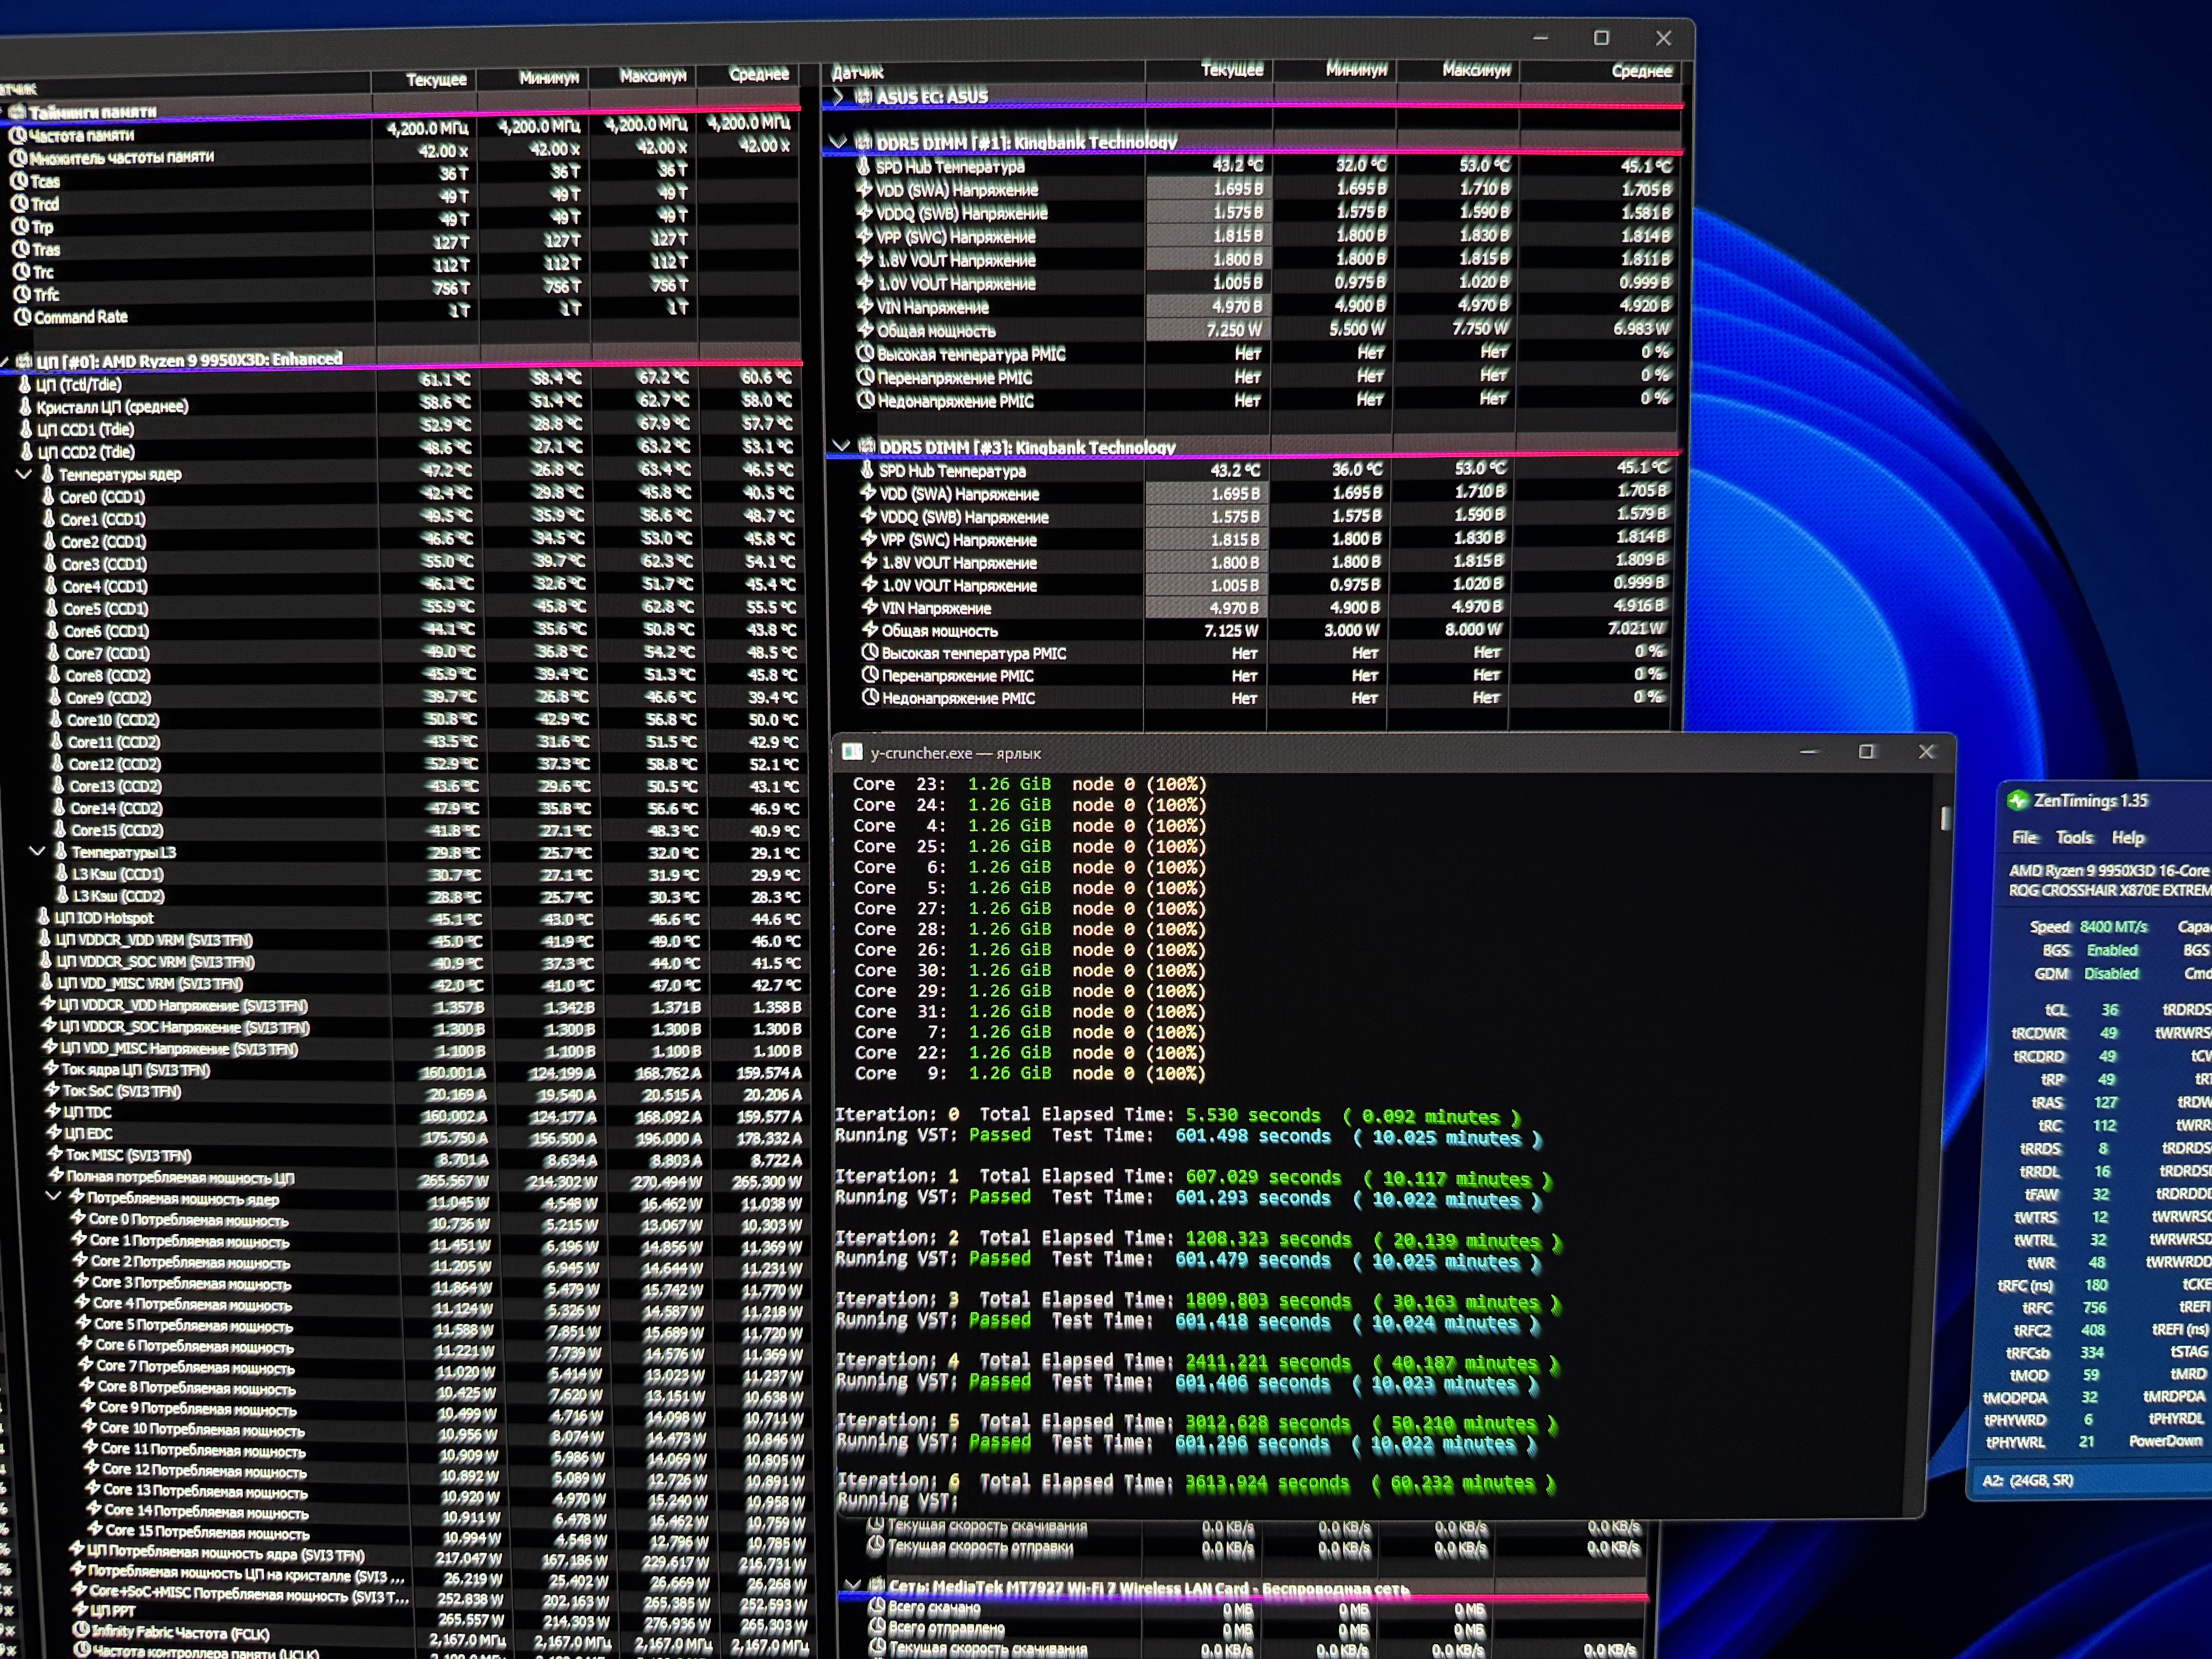This screenshot has height=1659, width=2212.
Task: Click the clock icon next to Command Rate
Action: coord(22,317)
